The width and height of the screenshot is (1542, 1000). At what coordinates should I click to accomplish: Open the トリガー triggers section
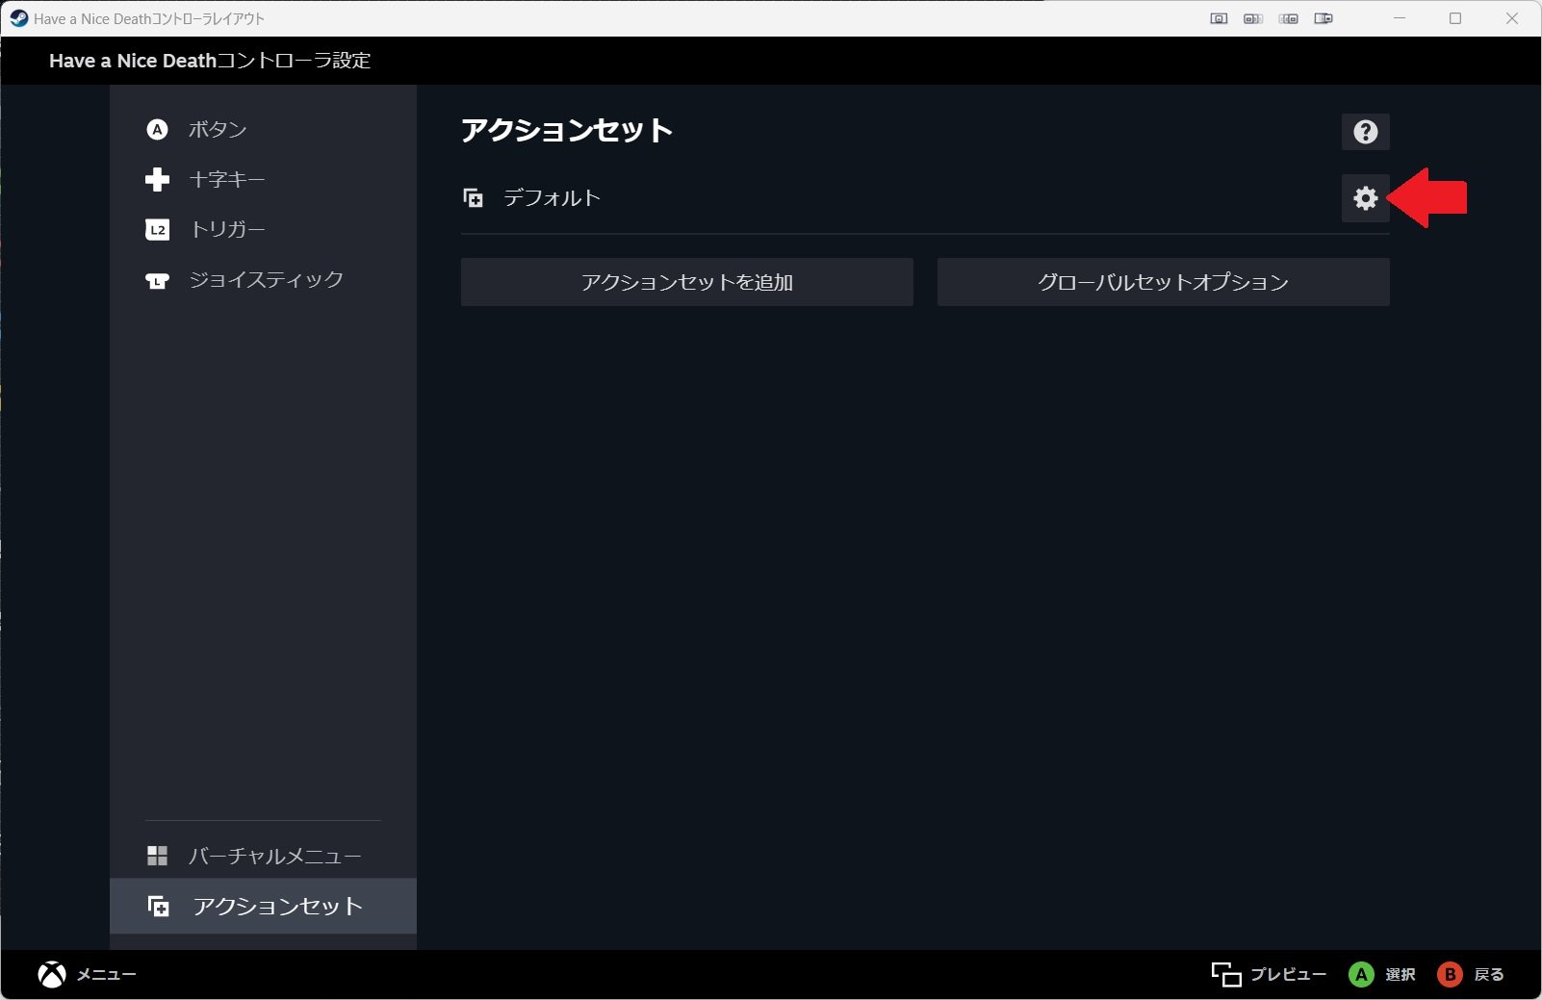[x=263, y=229]
